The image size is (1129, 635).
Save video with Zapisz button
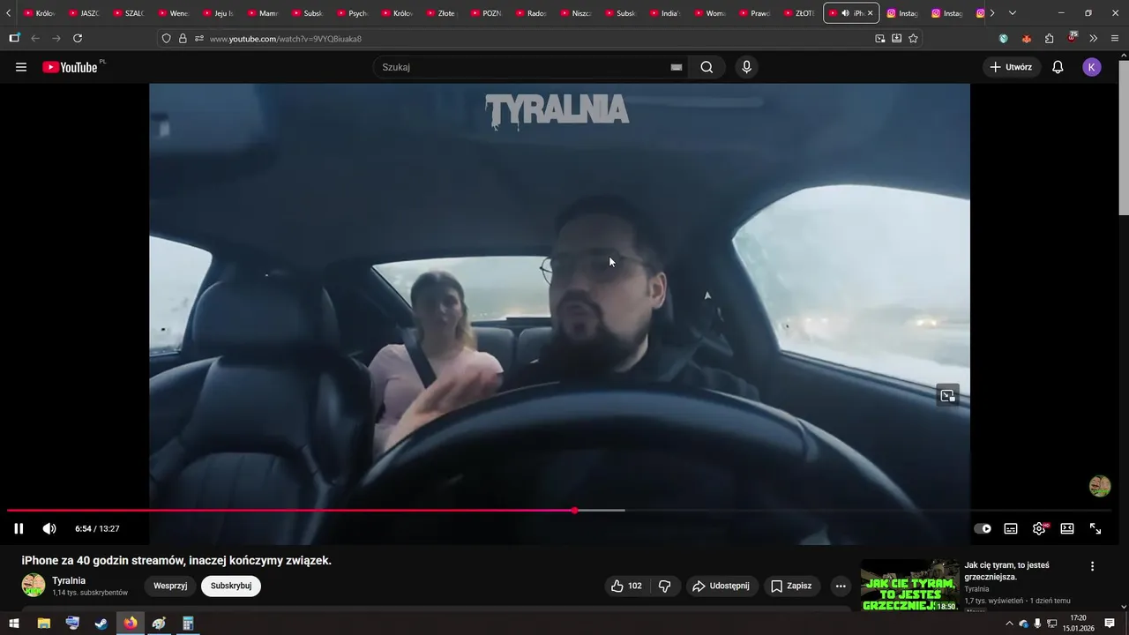tap(791, 586)
